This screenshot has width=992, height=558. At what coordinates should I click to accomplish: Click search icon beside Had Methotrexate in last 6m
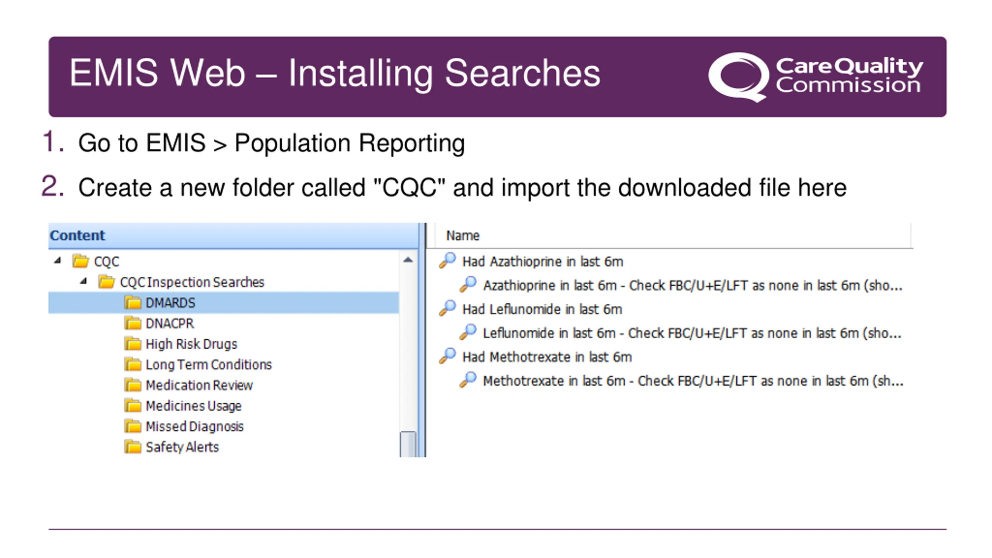pyautogui.click(x=448, y=356)
